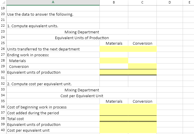Click 'Cost per equivalent unit' label
Image resolution: width=194 pixels, height=134 pixels.
point(28,130)
